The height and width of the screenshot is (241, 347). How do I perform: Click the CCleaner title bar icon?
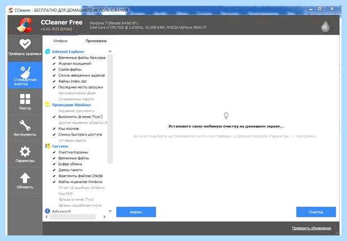click(11, 10)
